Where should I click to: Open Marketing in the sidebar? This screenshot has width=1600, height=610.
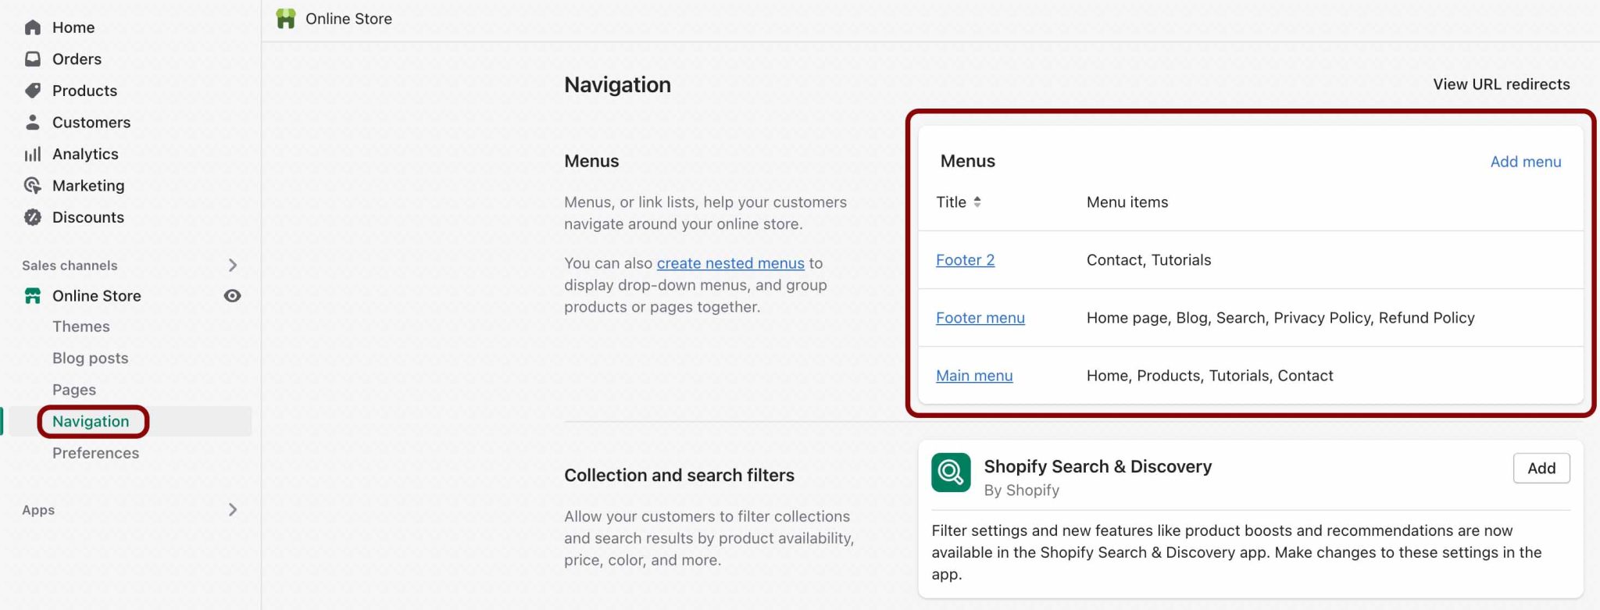88,185
